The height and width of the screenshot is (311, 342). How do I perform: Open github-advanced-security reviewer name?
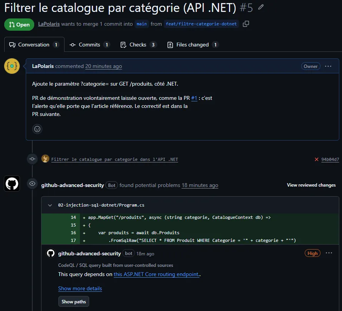[x=73, y=185]
